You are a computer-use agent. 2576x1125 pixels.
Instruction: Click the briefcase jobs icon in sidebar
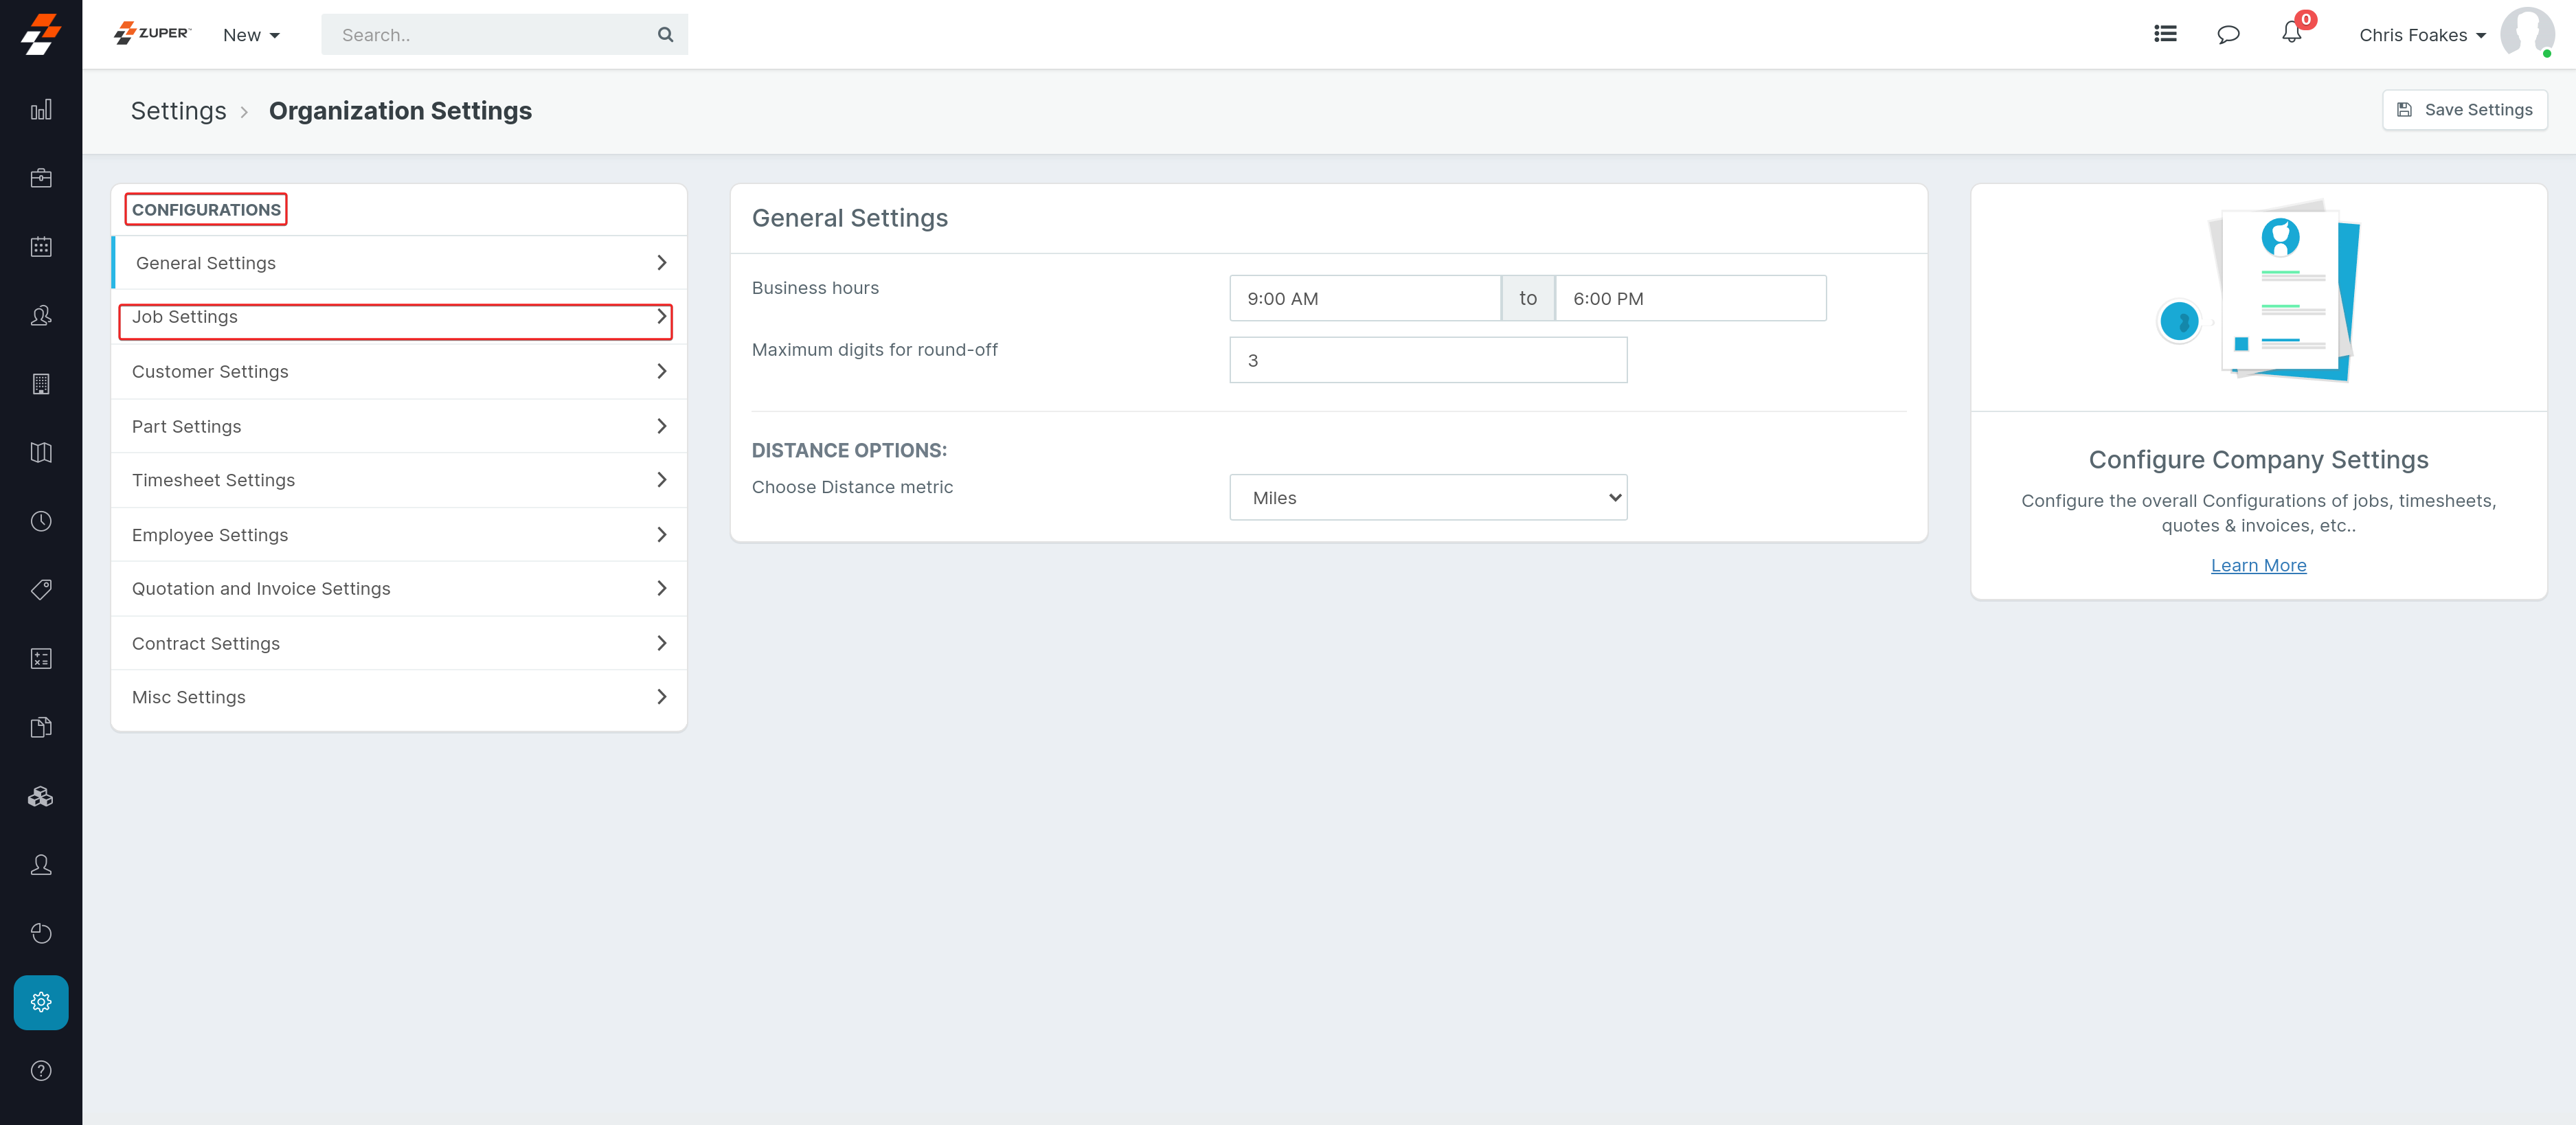41,178
